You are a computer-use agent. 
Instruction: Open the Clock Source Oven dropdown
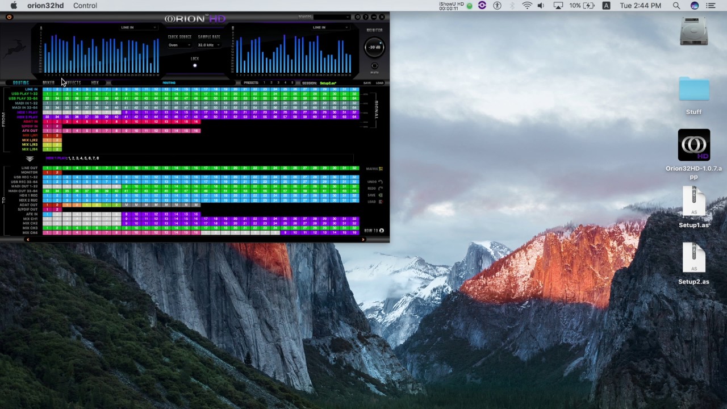179,45
